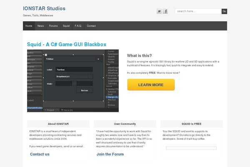Click the bold word FREE in the description
250x167 pixels.
click(152, 73)
